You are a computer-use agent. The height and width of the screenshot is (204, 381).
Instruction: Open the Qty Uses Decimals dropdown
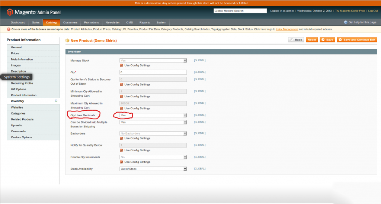[153, 116]
